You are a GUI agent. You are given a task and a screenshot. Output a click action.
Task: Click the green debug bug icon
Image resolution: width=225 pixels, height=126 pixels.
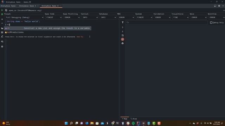pyautogui.click(x=2, y=14)
